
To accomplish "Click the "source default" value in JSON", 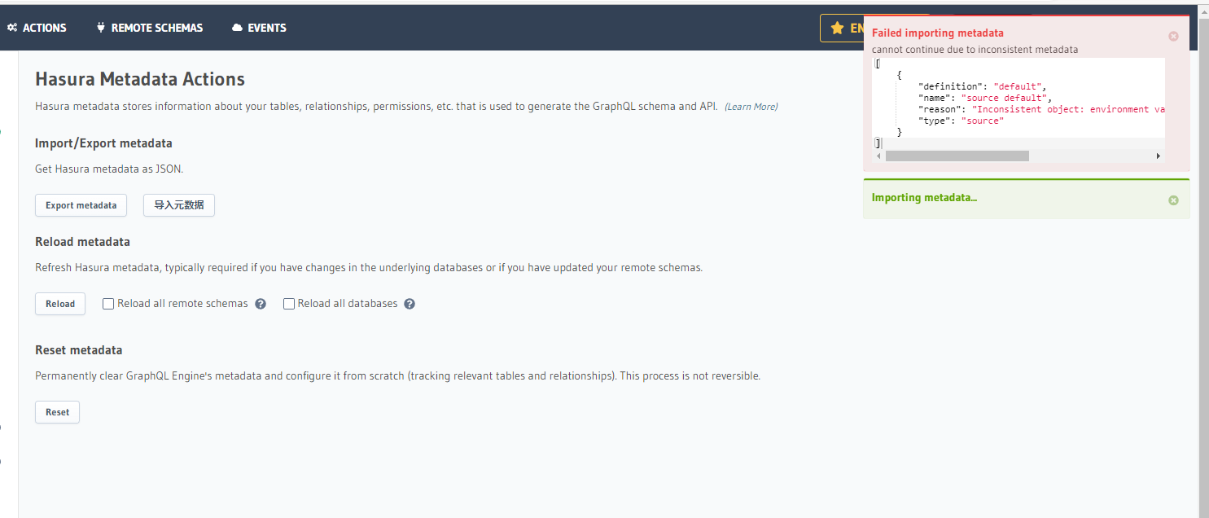I will point(1004,98).
